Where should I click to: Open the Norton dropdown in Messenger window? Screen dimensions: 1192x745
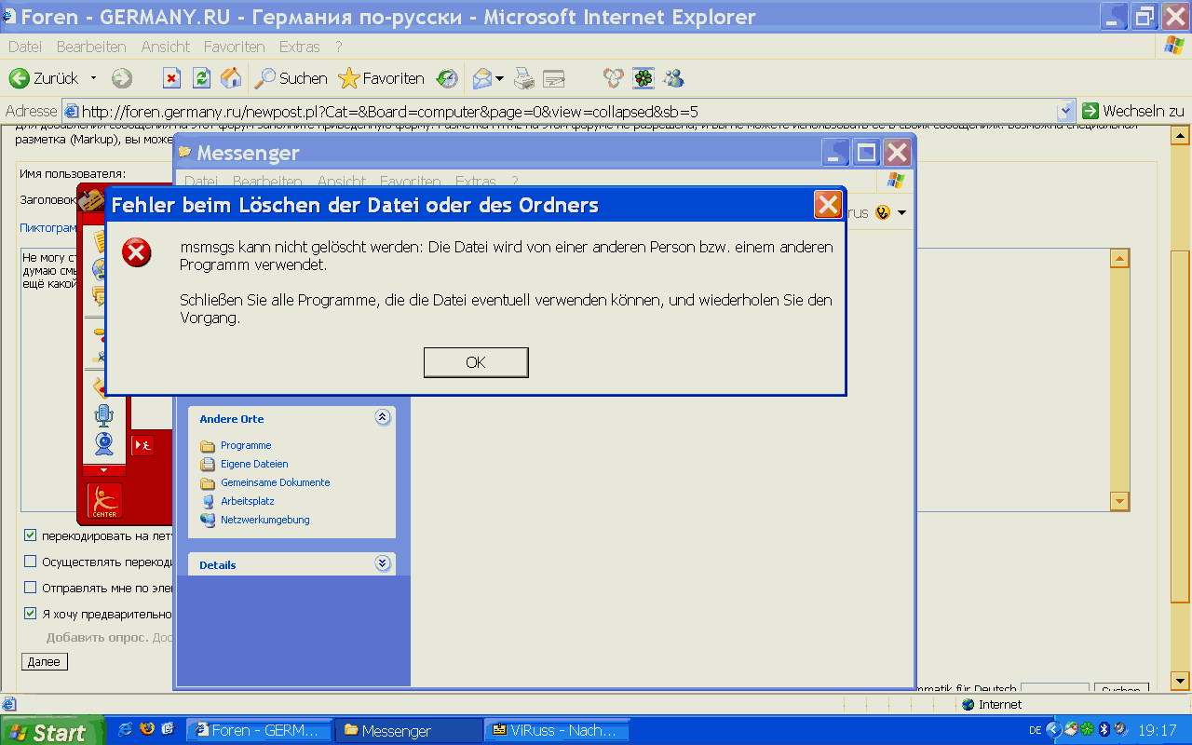click(901, 213)
